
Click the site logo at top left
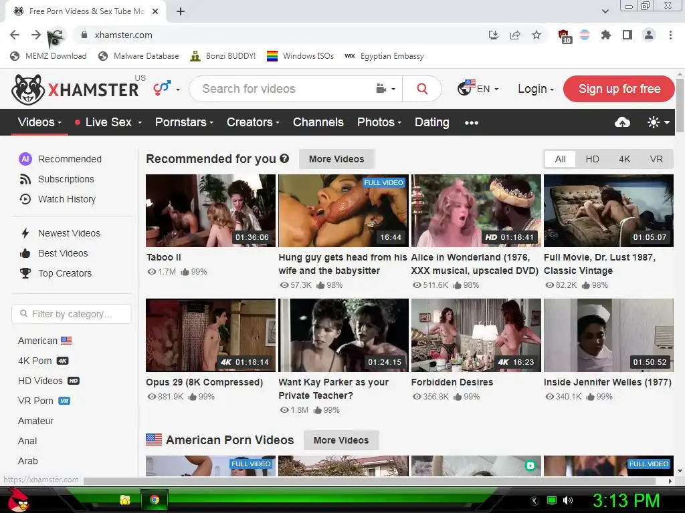75,89
